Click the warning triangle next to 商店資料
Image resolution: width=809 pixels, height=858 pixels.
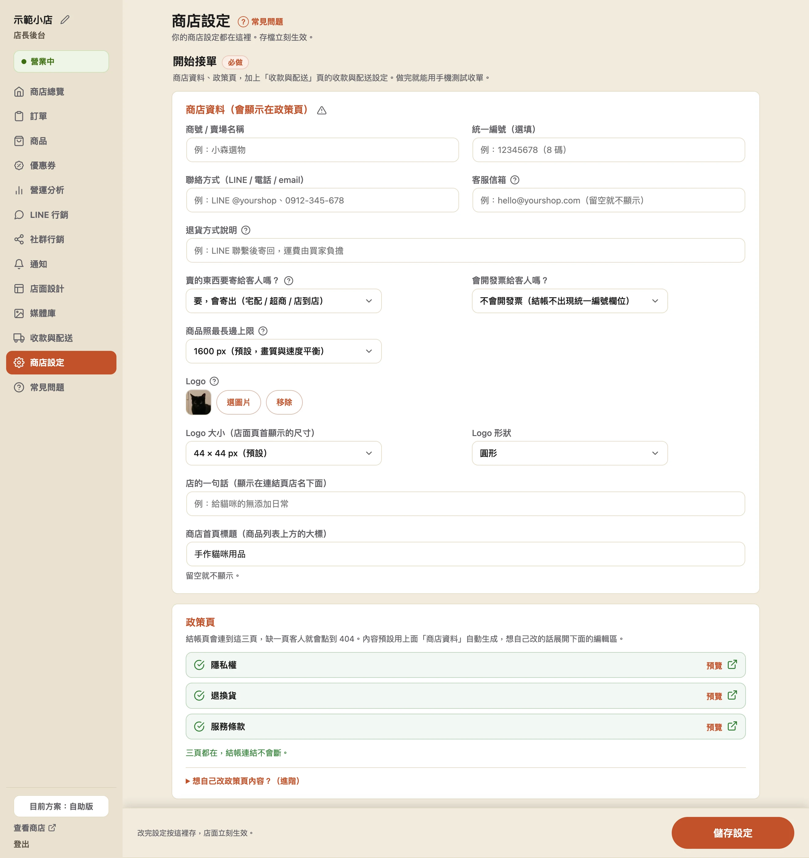322,111
